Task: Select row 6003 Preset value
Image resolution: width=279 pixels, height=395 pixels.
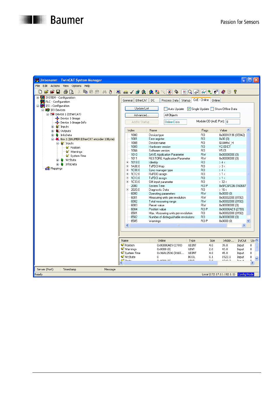Action: coord(186,205)
